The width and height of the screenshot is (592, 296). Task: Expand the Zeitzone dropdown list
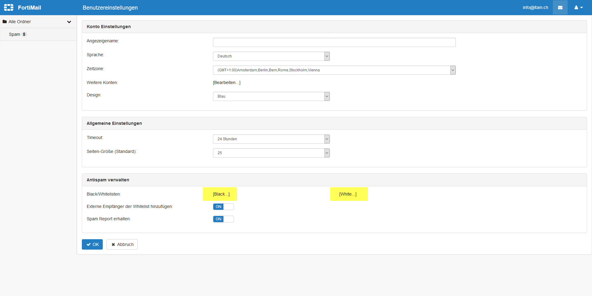coord(334,70)
